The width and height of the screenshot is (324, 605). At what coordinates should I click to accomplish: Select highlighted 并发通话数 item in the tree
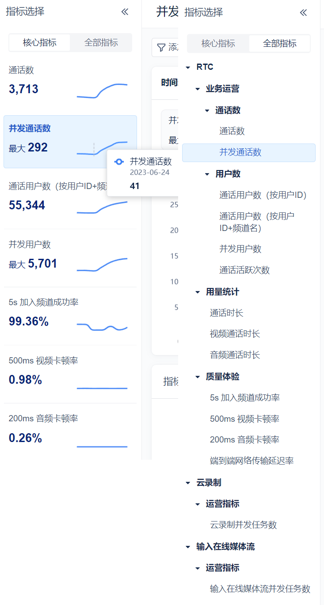click(x=249, y=152)
